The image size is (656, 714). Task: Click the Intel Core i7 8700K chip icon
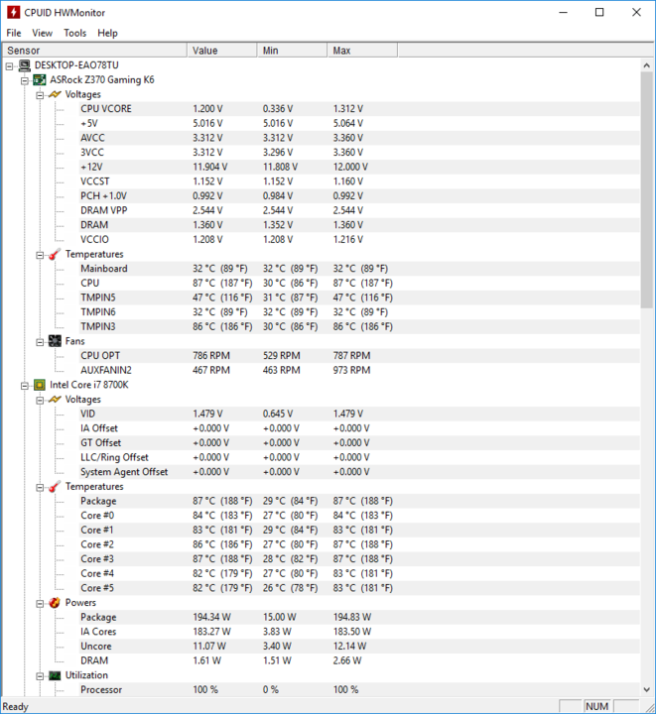pyautogui.click(x=40, y=385)
